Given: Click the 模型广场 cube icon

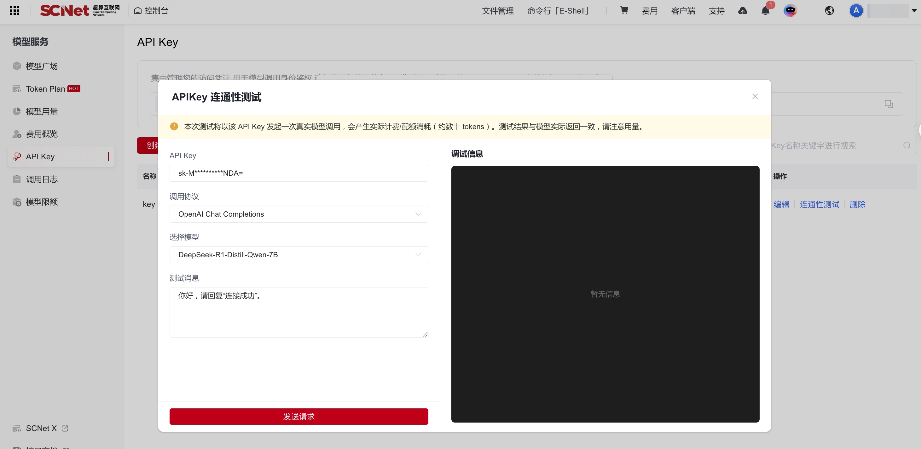Looking at the screenshot, I should point(17,66).
